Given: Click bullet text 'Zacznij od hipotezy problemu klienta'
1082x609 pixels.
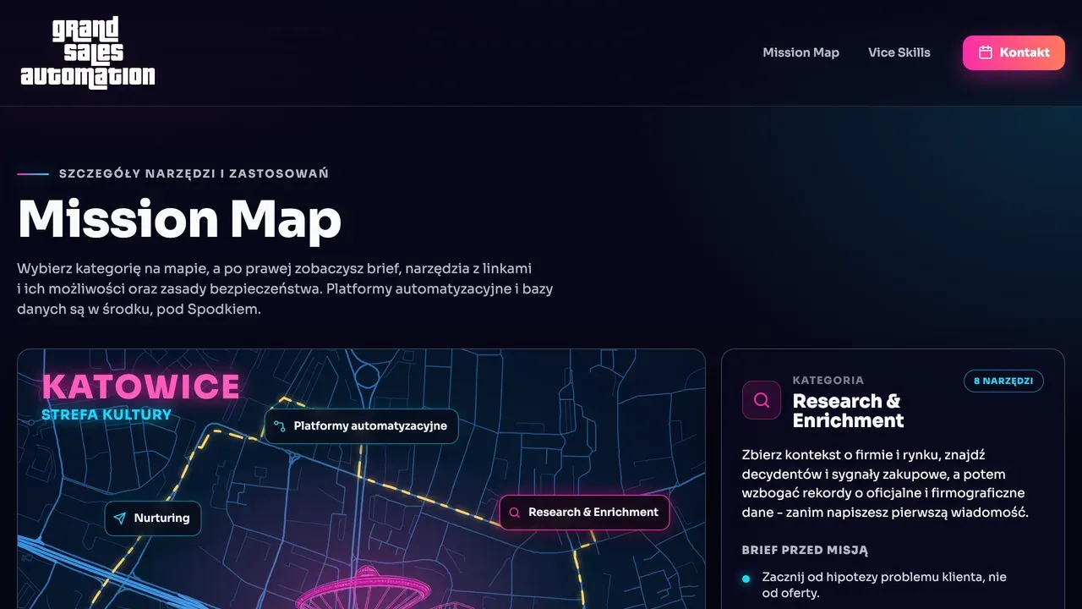Looking at the screenshot, I should [x=884, y=585].
